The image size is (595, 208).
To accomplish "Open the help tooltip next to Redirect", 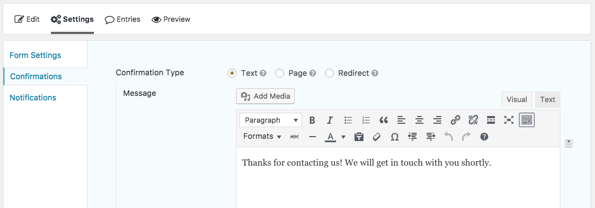I will (x=375, y=74).
